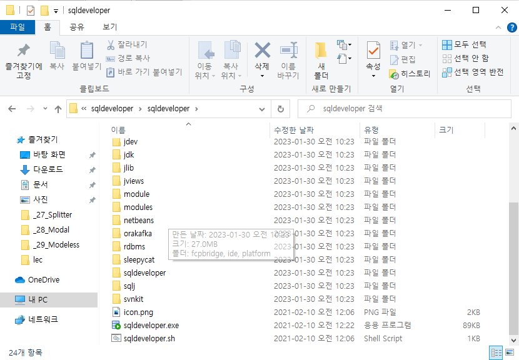Select the 홈 (Home) tab
The image size is (519, 360).
click(48, 27)
